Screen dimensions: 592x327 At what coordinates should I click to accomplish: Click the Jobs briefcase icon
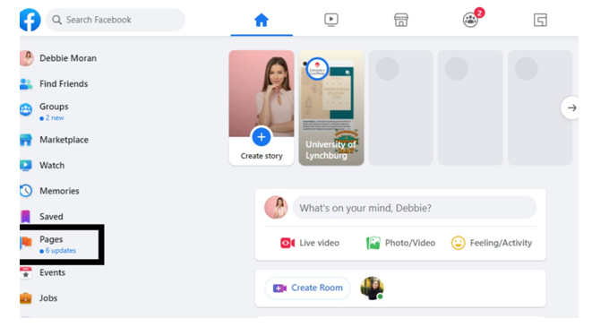pos(26,298)
